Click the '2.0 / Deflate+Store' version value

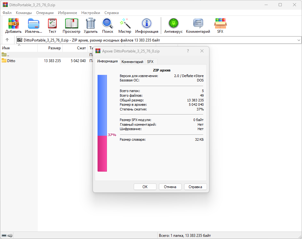189,76
